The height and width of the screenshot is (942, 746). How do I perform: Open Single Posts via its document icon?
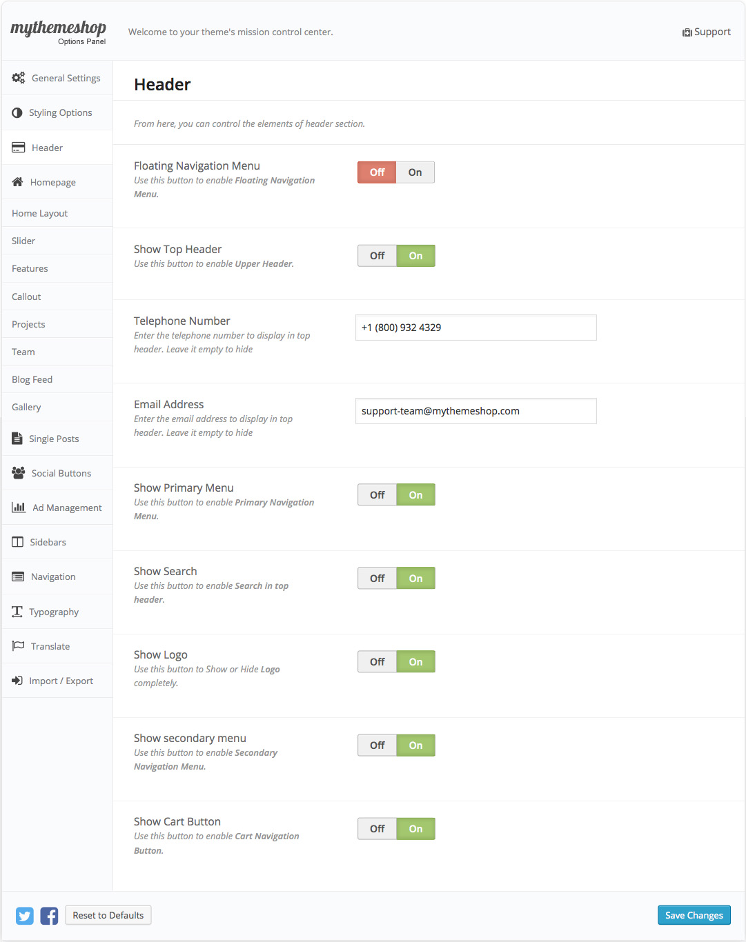(17, 438)
